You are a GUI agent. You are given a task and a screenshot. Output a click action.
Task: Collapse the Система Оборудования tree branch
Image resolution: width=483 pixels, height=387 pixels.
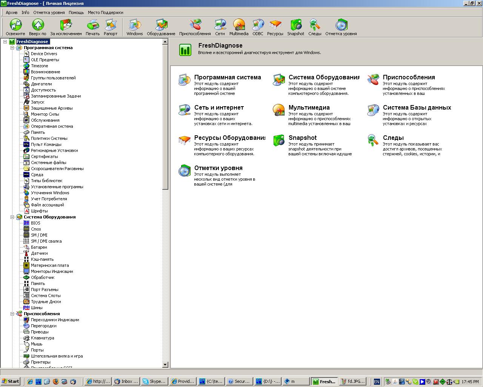coord(12,217)
